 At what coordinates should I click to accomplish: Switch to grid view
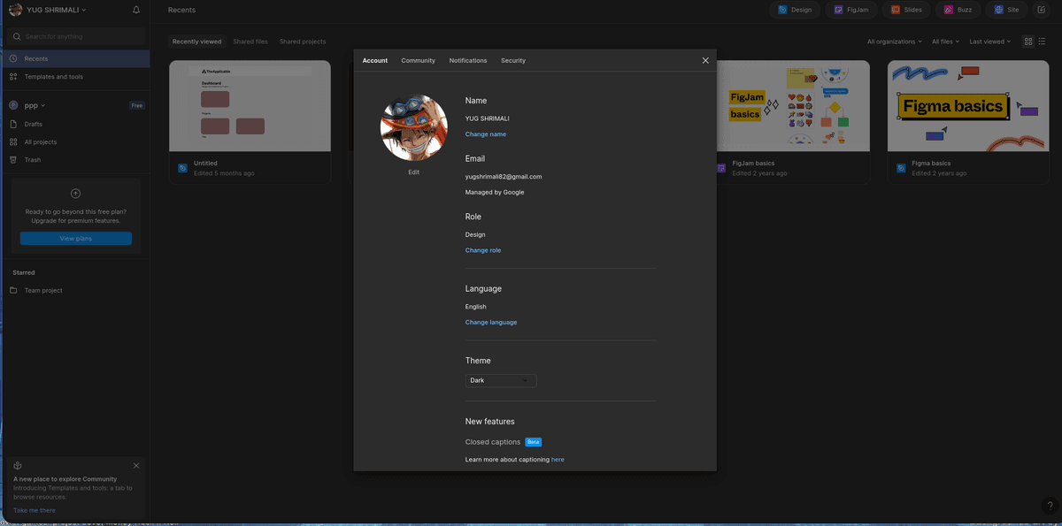click(1027, 42)
